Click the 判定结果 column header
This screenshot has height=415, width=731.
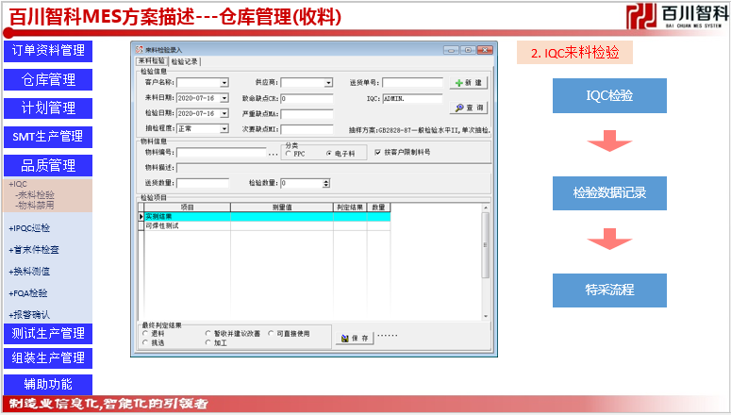[x=350, y=207]
